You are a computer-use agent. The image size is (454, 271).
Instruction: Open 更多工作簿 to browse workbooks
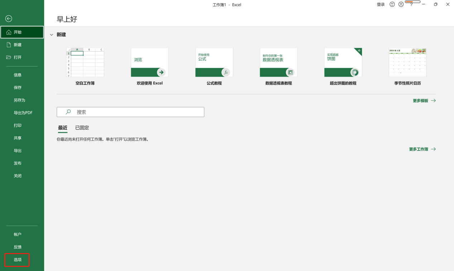pyautogui.click(x=419, y=149)
